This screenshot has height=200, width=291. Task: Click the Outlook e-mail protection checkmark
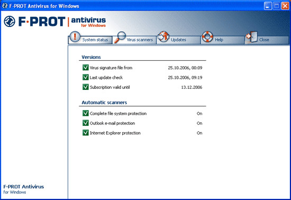tap(86, 123)
